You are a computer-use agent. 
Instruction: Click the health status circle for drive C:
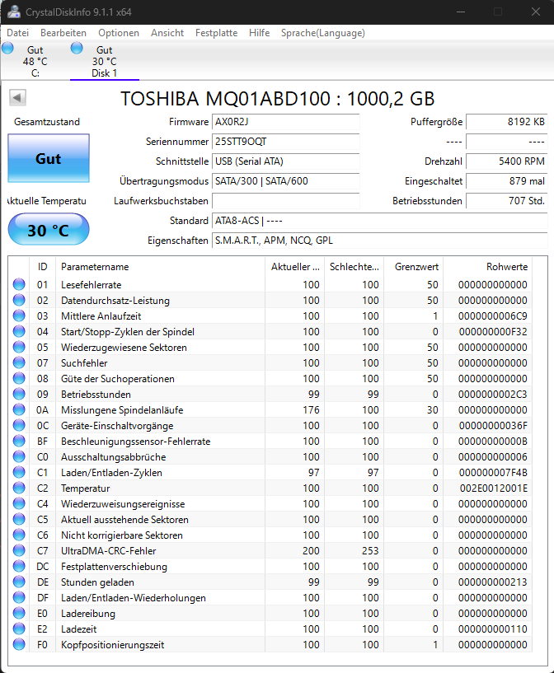pos(7,49)
